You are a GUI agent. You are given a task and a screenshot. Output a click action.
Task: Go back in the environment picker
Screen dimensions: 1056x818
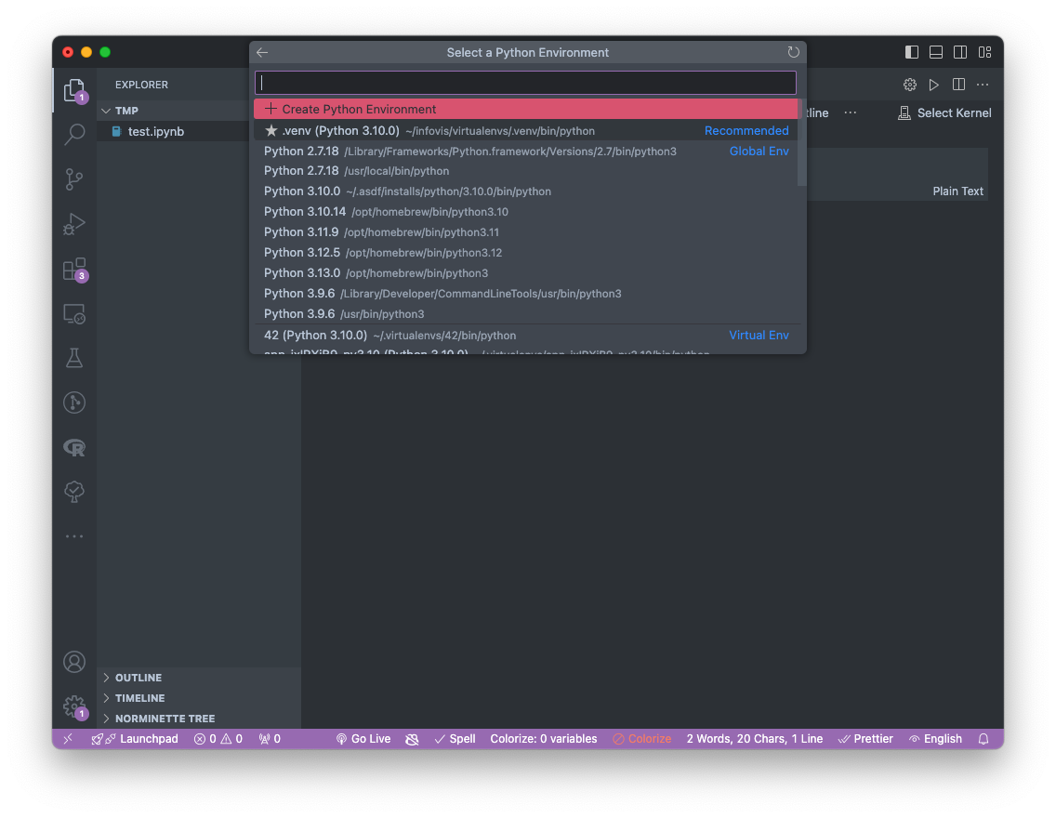click(263, 52)
